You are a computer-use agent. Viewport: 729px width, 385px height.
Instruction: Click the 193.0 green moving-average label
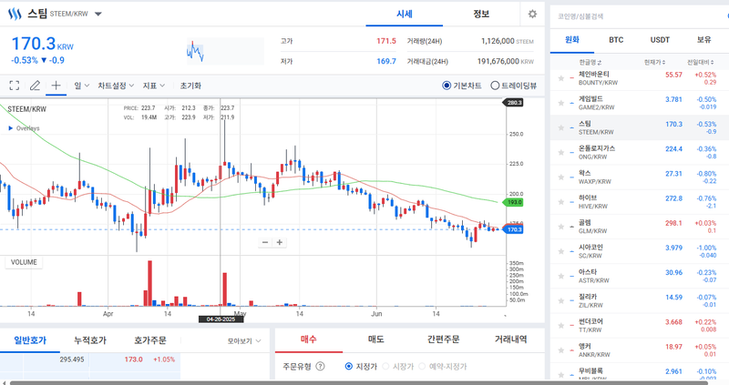click(x=513, y=202)
